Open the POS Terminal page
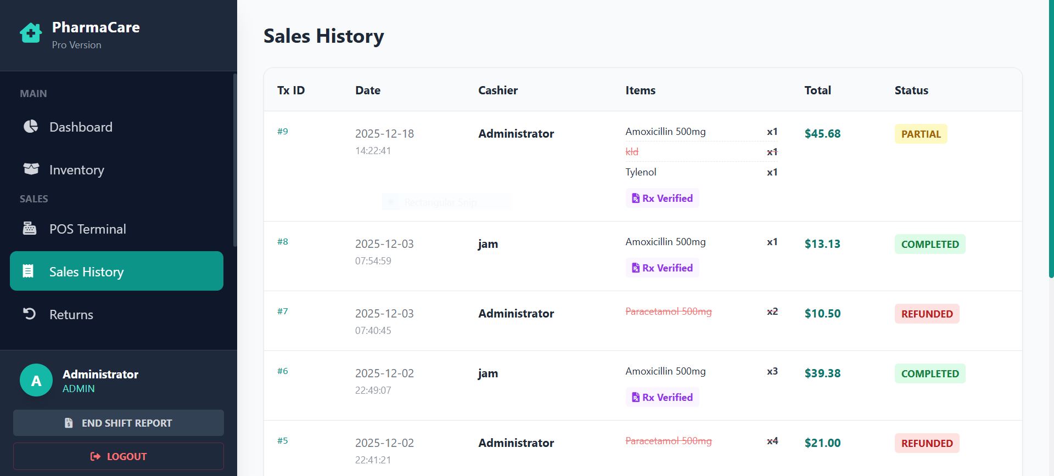1054x476 pixels. 116,229
